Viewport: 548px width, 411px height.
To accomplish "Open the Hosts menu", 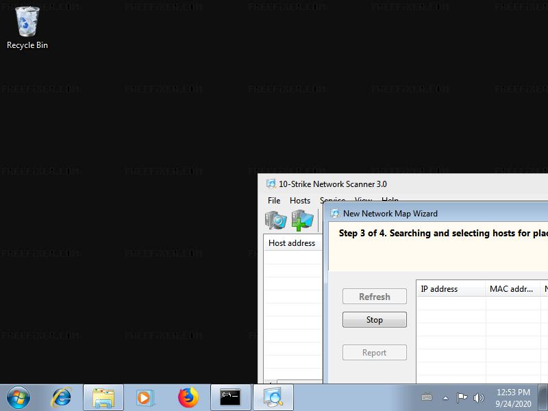I will point(300,201).
